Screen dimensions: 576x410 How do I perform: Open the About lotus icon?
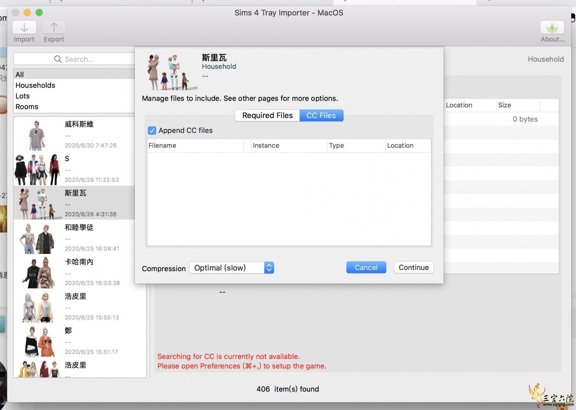(x=552, y=28)
